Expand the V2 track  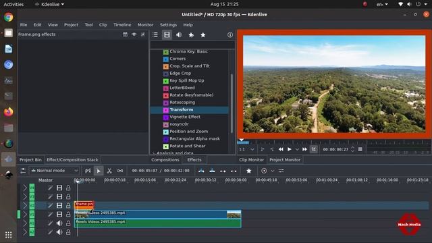tap(25, 205)
